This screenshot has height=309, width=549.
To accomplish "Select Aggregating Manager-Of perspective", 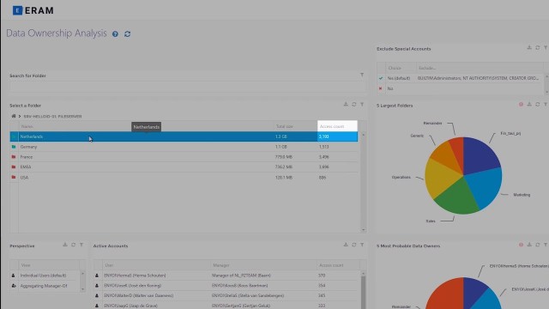I will 45,286.
